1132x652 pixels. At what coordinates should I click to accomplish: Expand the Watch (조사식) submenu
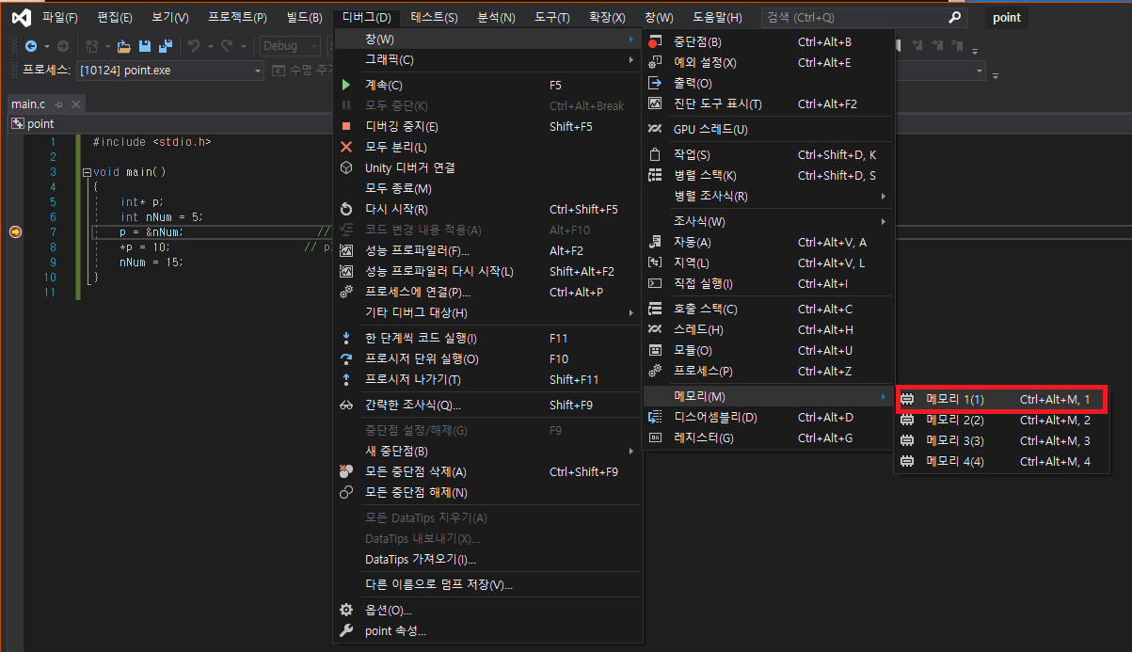768,221
